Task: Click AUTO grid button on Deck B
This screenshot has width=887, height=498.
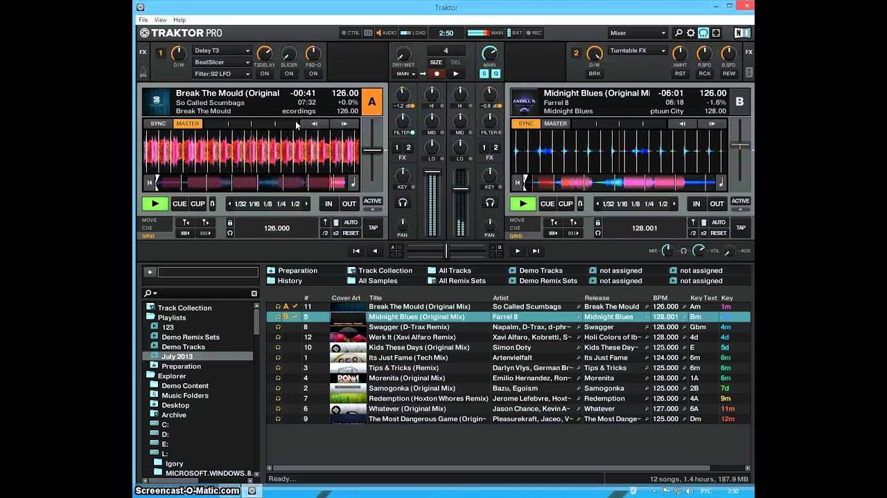Action: pyautogui.click(x=718, y=223)
